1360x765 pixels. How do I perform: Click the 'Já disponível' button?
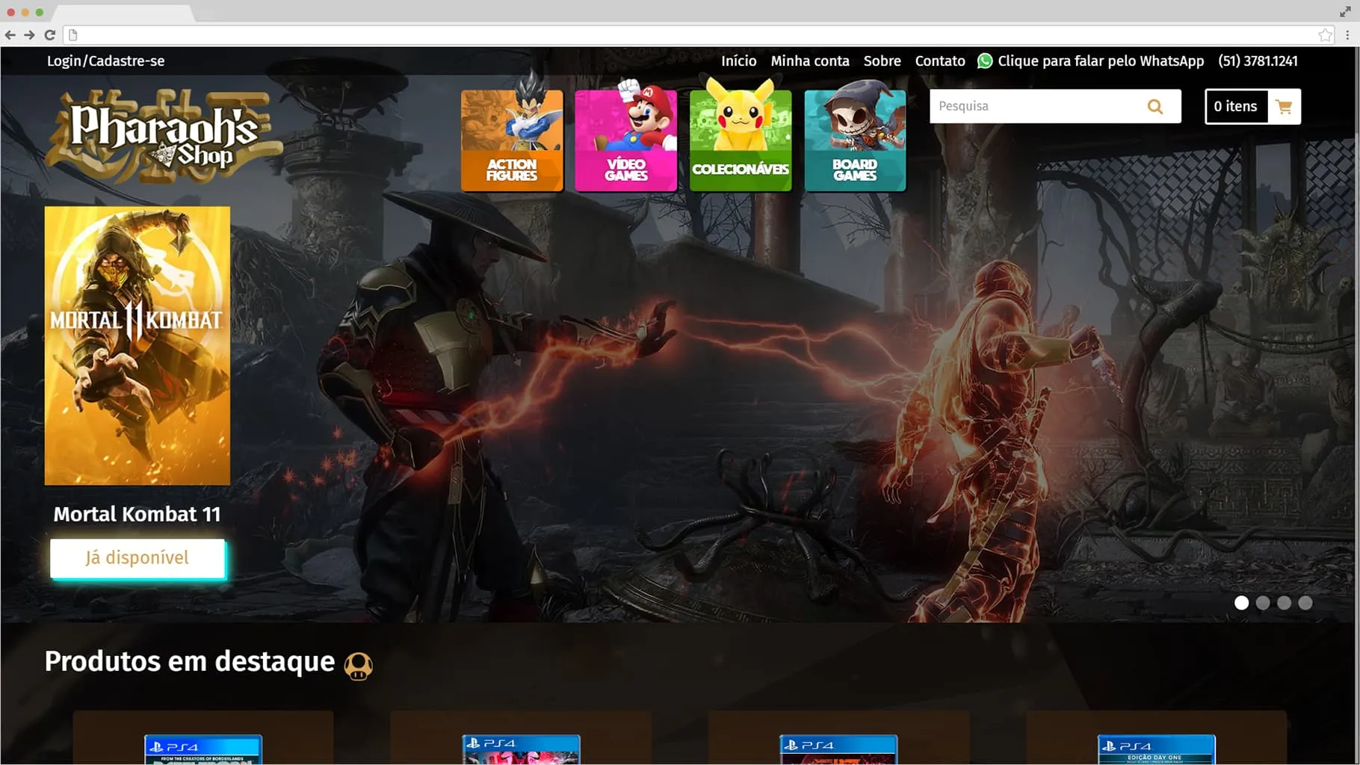pos(137,558)
